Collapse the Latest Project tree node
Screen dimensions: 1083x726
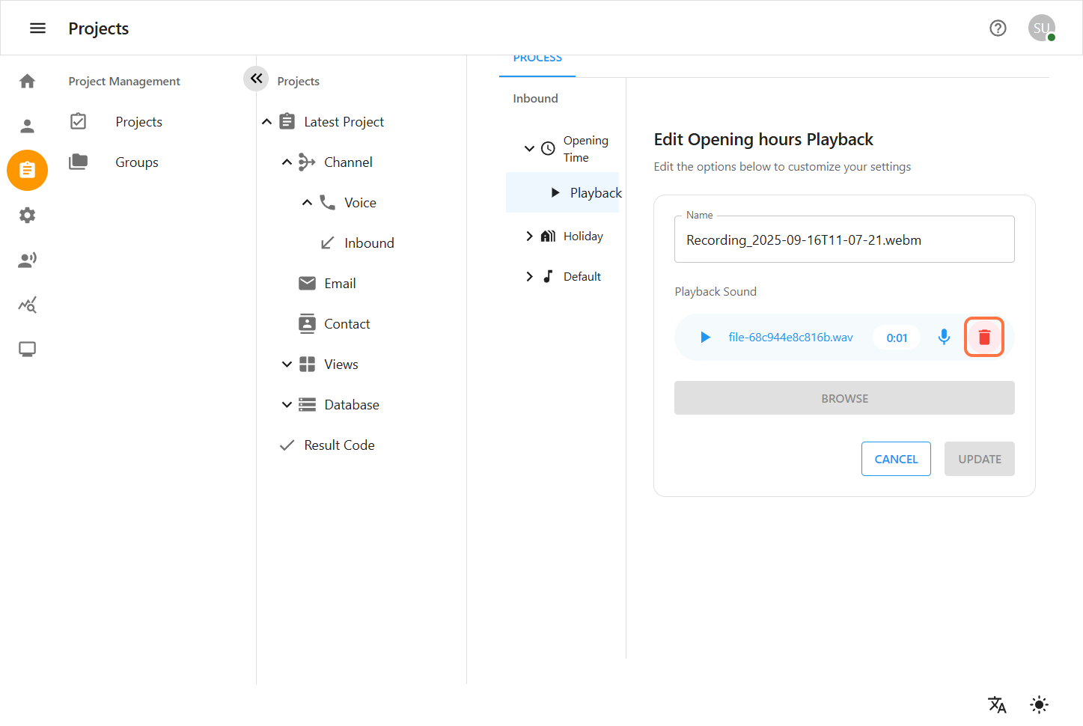pos(267,122)
